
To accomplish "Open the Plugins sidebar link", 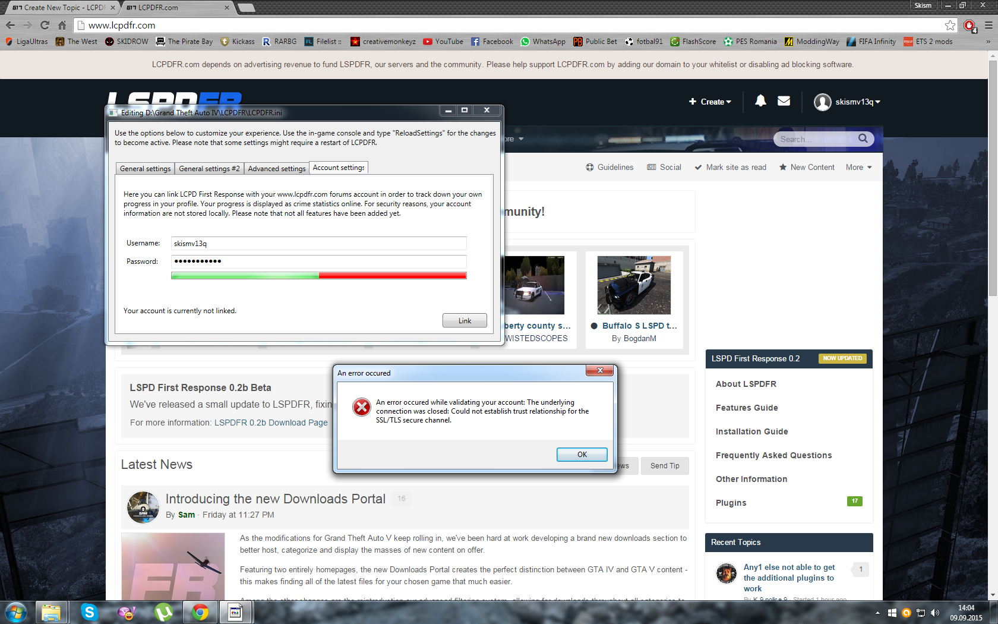I will pos(731,503).
